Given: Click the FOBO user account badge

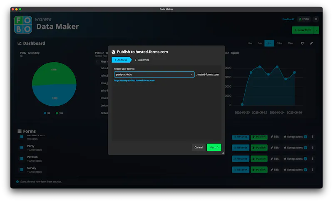Looking at the screenshot, I should [304, 19].
